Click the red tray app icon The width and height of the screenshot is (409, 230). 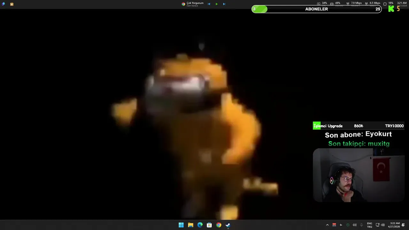334,225
